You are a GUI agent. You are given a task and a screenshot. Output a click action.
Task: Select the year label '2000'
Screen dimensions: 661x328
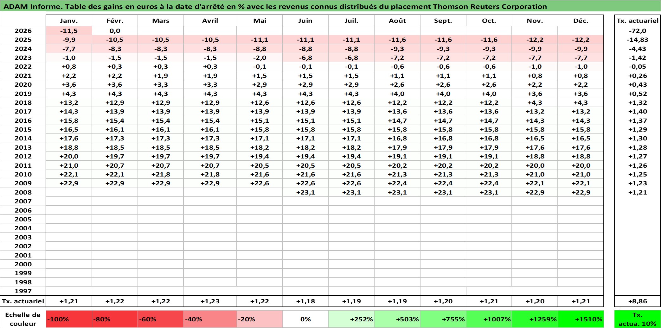coord(23,264)
